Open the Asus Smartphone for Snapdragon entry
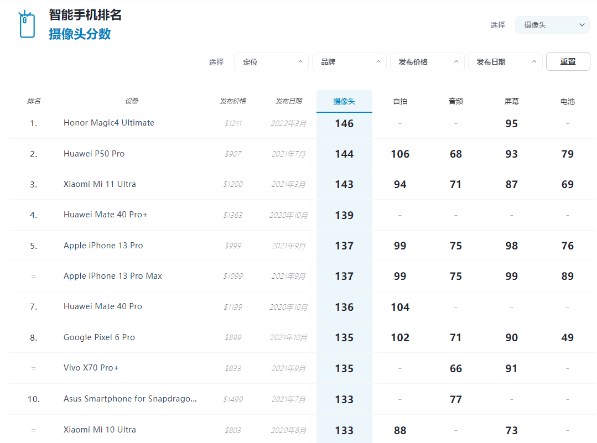597x443 pixels. tap(131, 398)
